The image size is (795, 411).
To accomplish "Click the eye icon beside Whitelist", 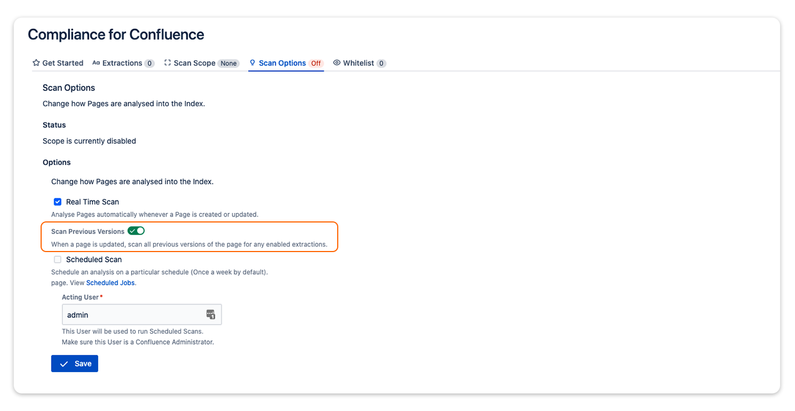I will (x=337, y=63).
